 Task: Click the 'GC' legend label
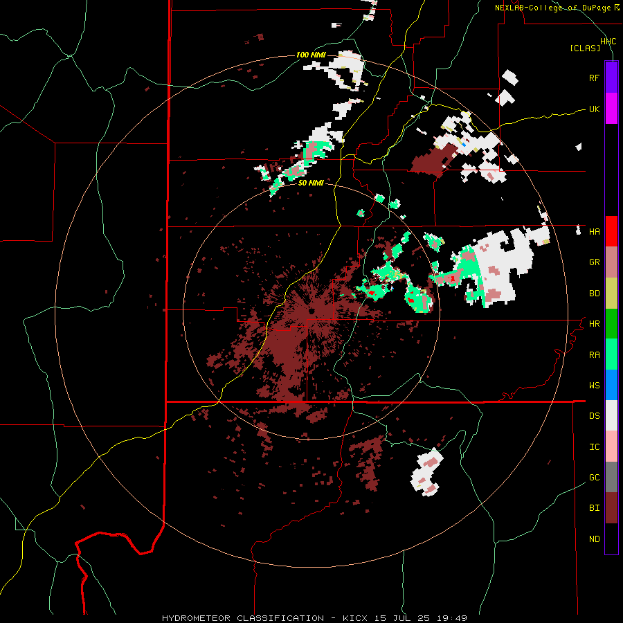point(594,478)
